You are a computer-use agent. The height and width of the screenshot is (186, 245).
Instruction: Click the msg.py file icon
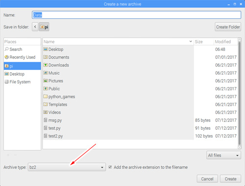[46, 120]
